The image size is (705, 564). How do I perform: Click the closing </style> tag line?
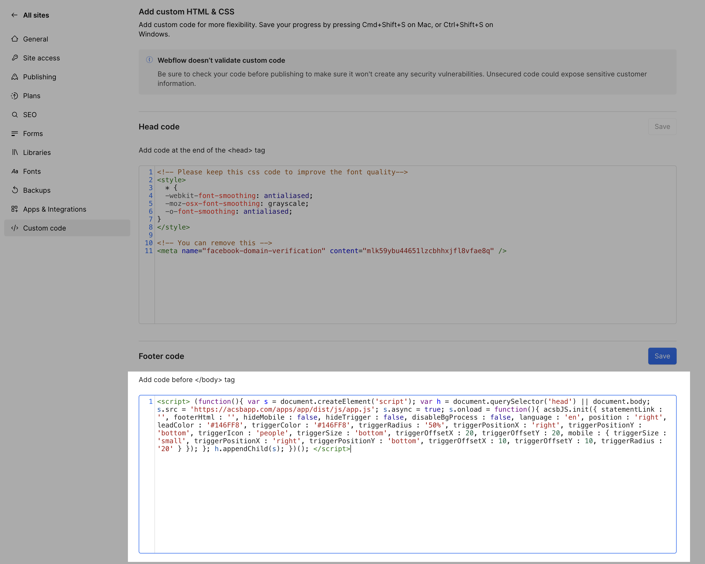pos(173,227)
